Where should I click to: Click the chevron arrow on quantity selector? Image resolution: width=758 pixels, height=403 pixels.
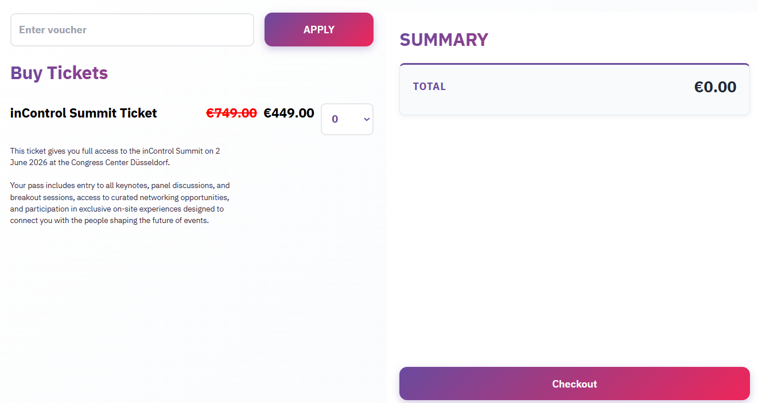tap(367, 119)
